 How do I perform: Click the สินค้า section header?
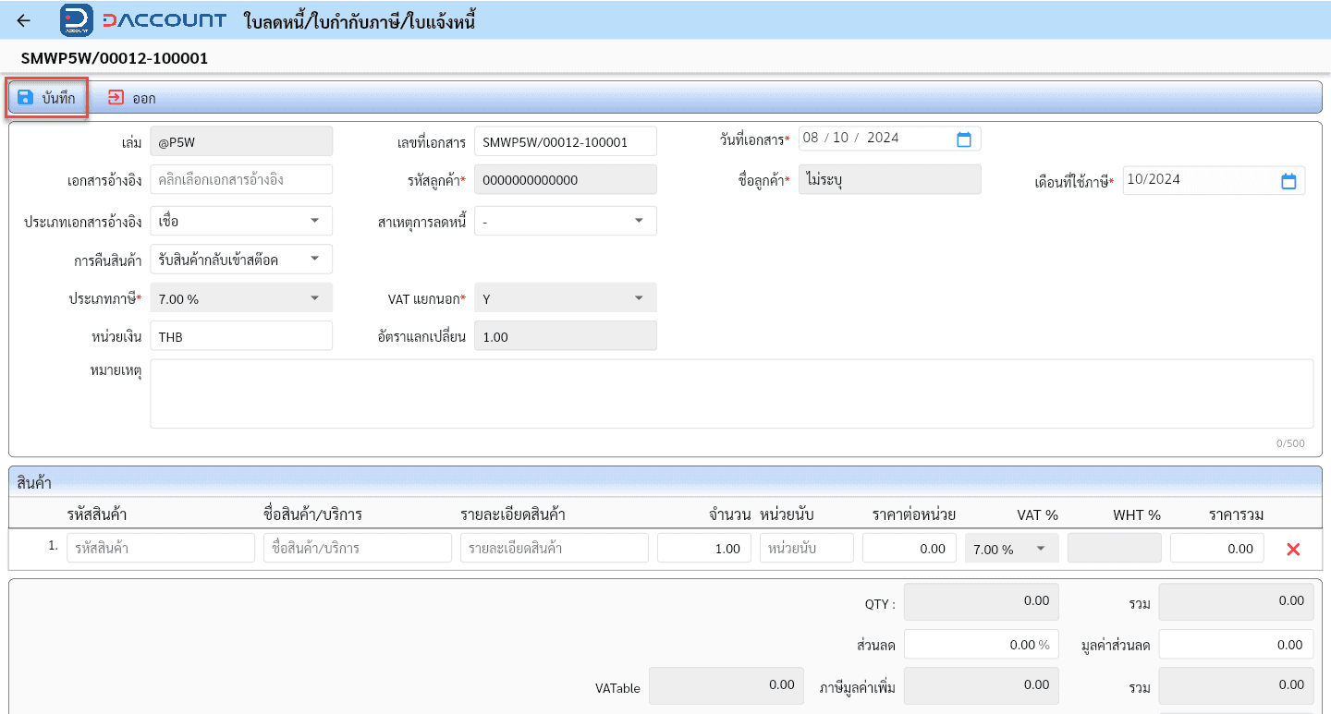click(665, 482)
